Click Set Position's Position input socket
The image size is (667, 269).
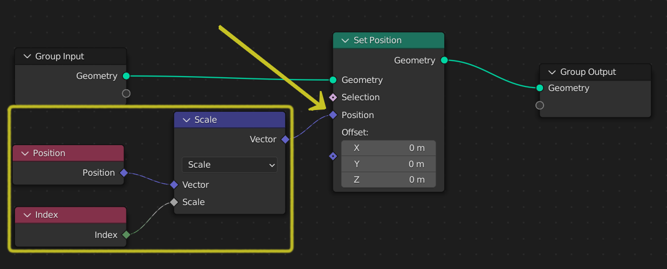(333, 115)
